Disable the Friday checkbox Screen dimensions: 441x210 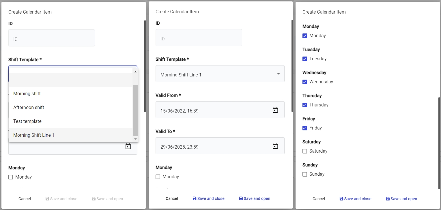point(305,128)
